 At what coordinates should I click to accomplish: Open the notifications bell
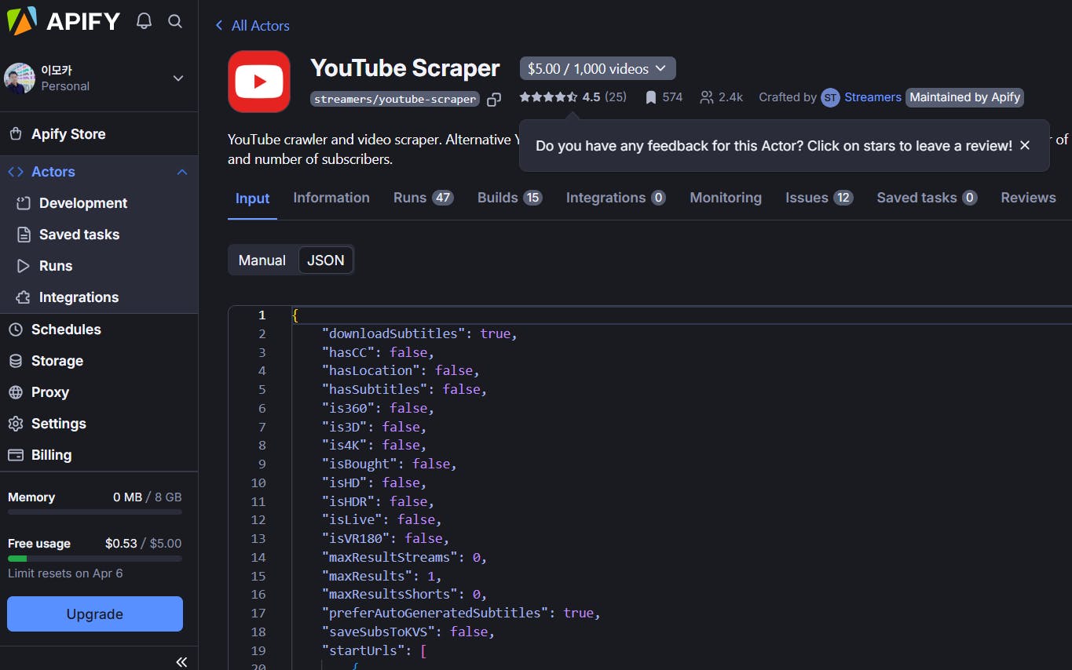tap(144, 21)
